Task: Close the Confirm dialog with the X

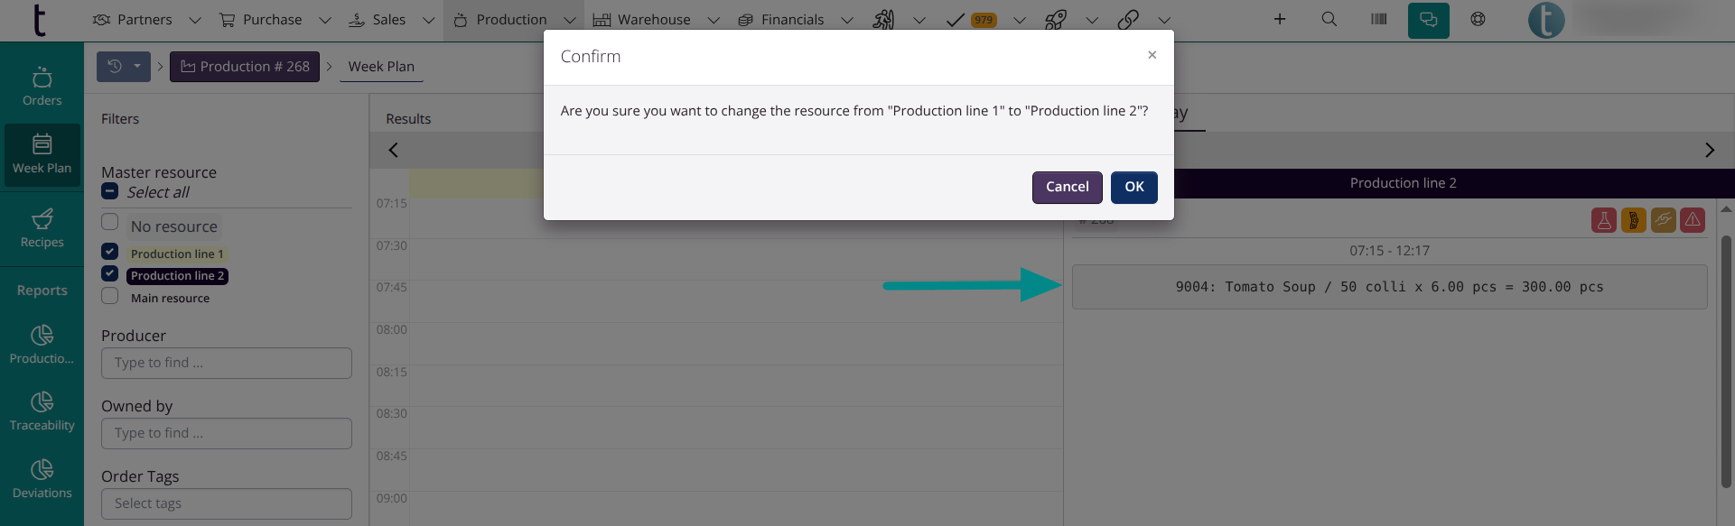Action: point(1152,55)
